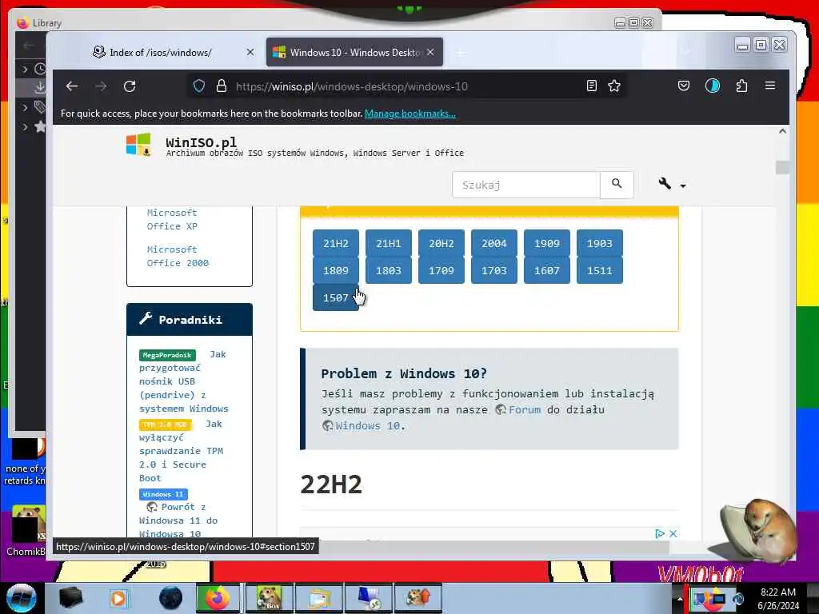Jump to version 2004 section
The height and width of the screenshot is (614, 819).
[x=493, y=243]
